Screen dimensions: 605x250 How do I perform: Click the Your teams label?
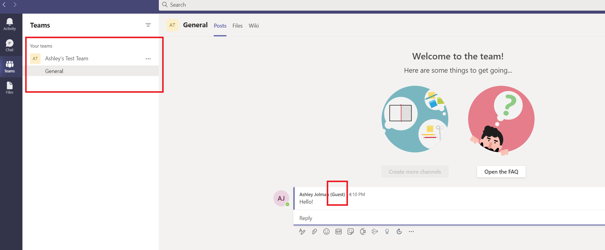click(41, 46)
